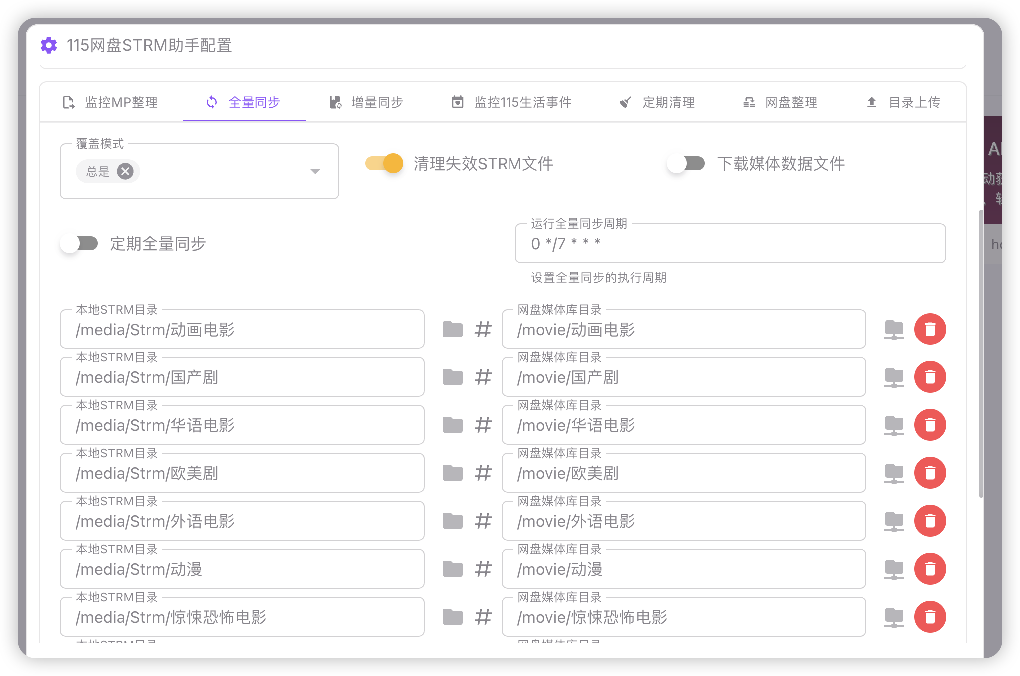Select the 全量同步 tab
1020x676 pixels.
[x=244, y=102]
